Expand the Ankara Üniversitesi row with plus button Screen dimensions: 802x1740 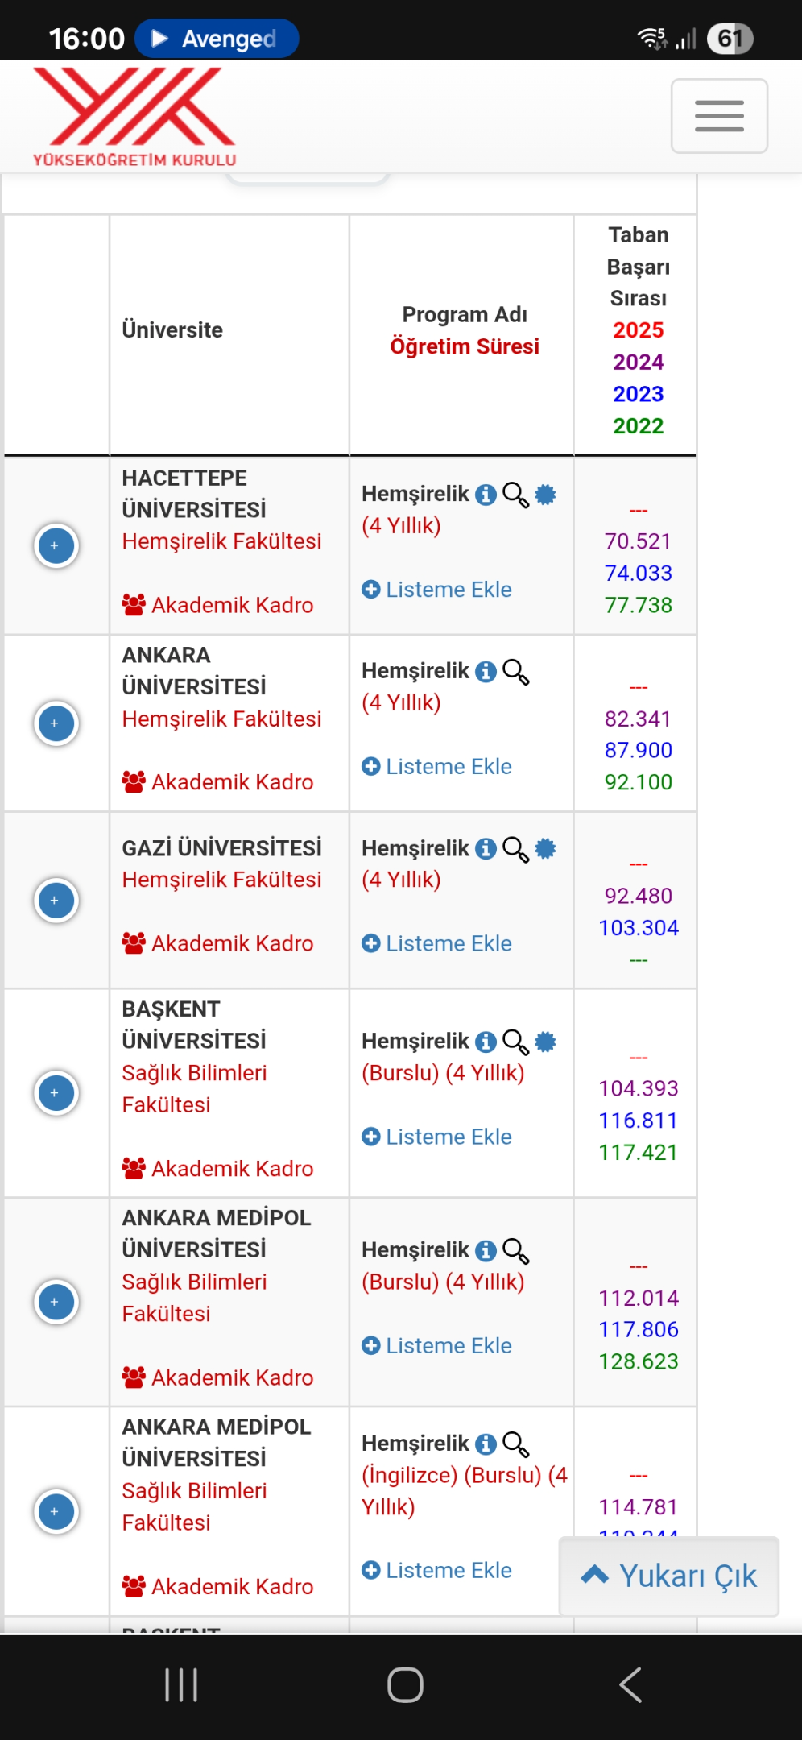click(x=56, y=723)
